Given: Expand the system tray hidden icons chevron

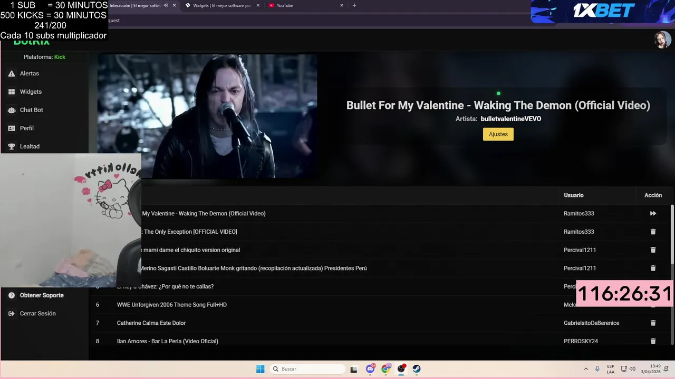Looking at the screenshot, I should pos(585,369).
